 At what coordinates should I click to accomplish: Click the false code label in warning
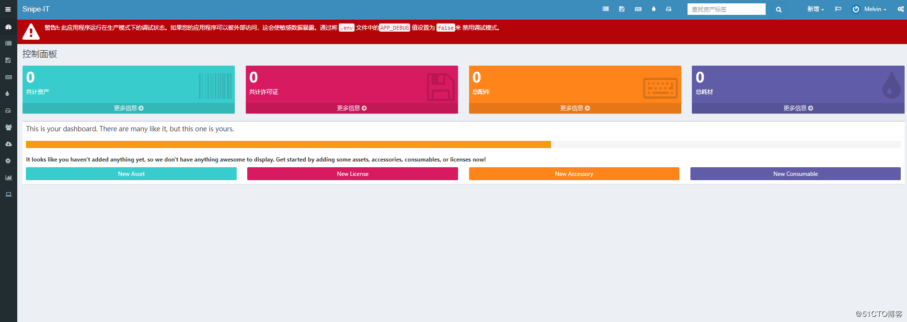(446, 28)
